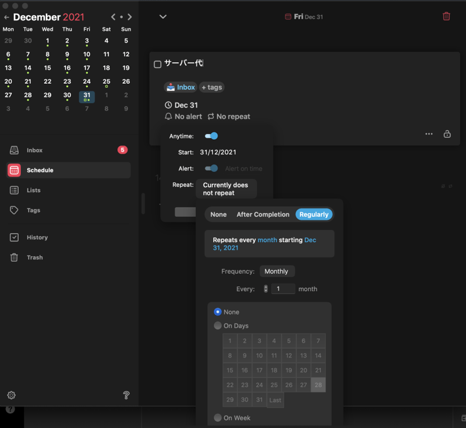The image size is (466, 428).
Task: Open the Frequency Monthly dropdown
Action: pos(277,271)
